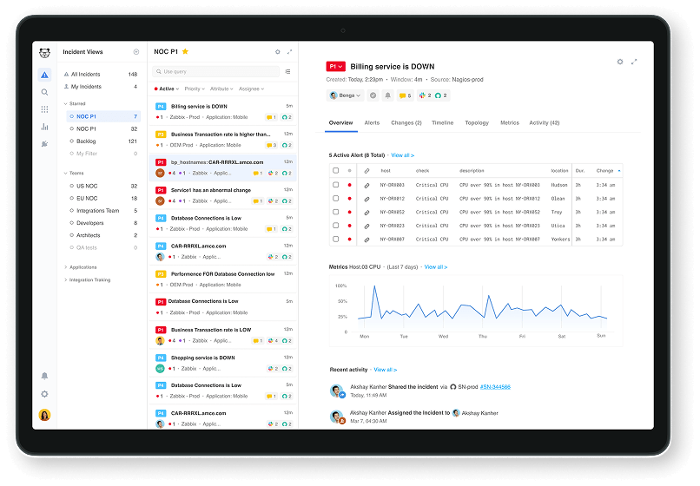
Task: Click View all link beside Active Alert
Action: tap(403, 155)
